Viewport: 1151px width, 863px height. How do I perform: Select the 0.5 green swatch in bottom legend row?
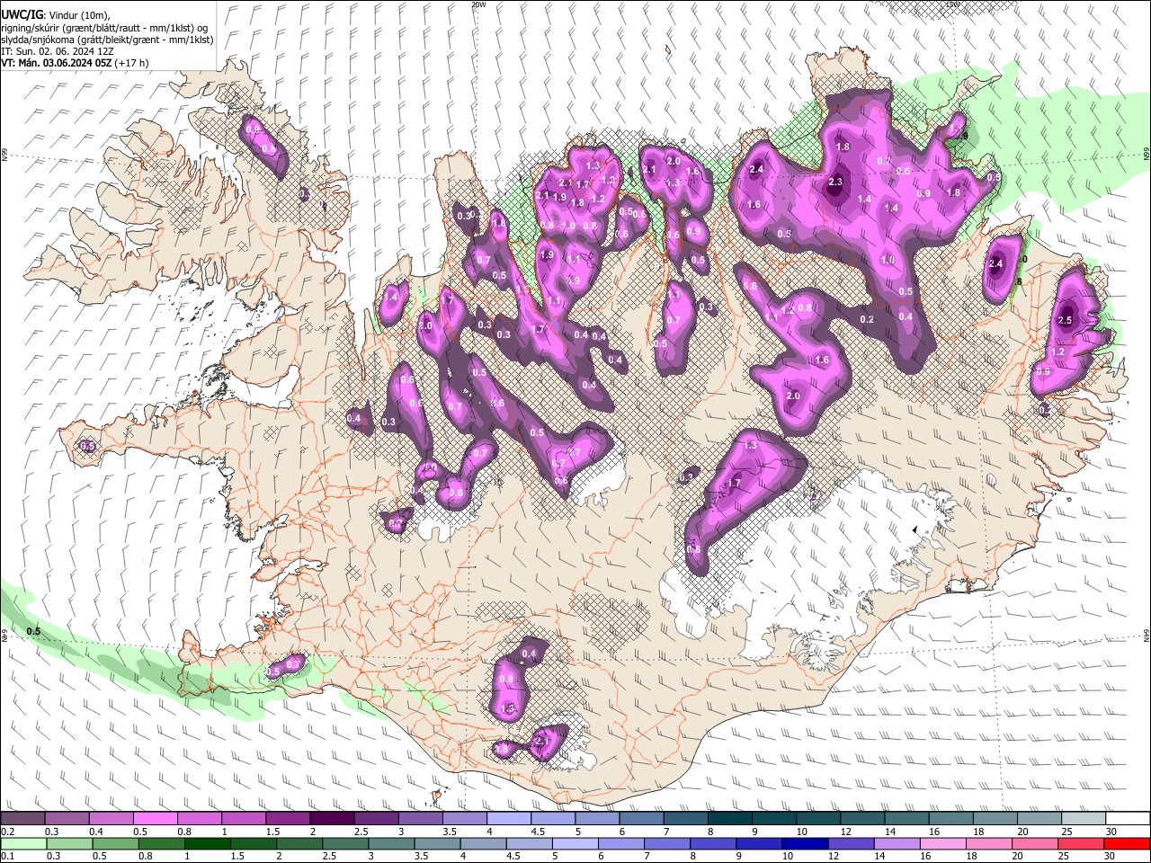point(116,843)
